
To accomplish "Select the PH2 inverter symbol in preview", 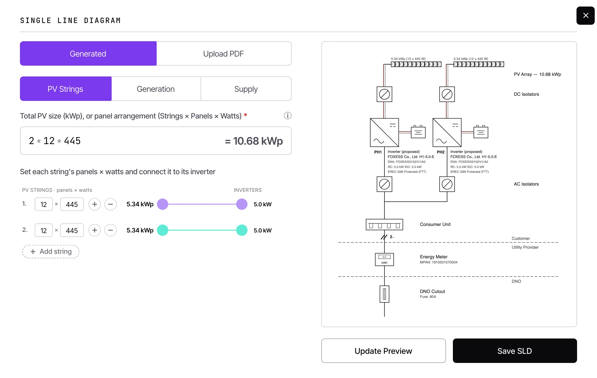I will (447, 132).
